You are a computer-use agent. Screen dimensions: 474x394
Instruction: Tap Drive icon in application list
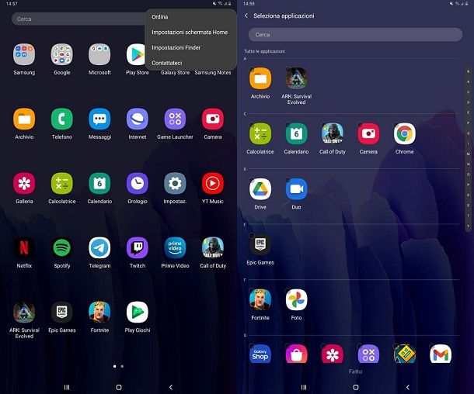(260, 189)
